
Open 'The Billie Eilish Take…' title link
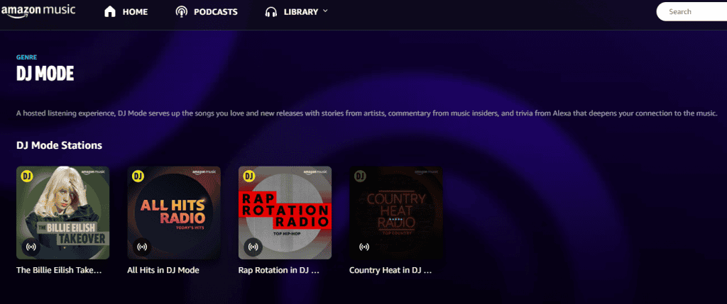(x=59, y=270)
